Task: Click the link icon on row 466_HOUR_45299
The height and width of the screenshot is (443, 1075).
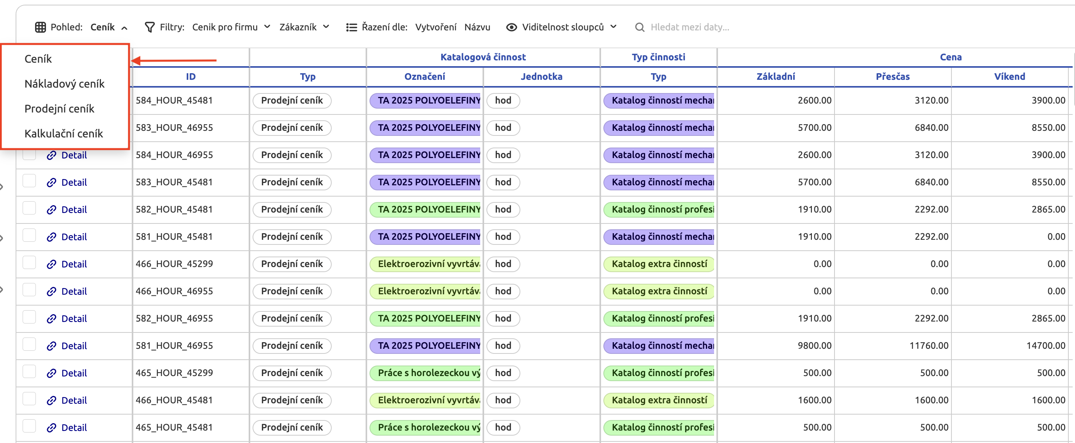Action: pyautogui.click(x=52, y=264)
